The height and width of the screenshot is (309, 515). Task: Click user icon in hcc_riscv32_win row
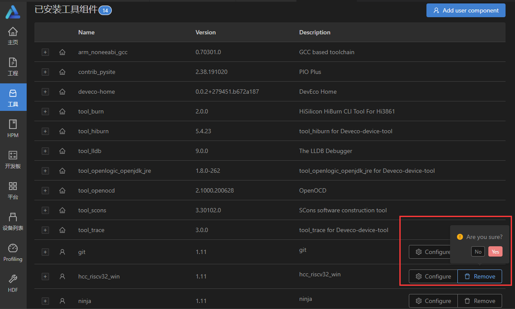62,276
